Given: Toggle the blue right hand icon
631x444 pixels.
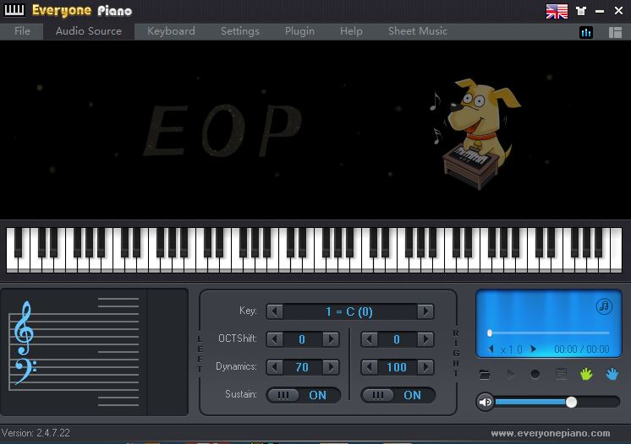Looking at the screenshot, I should click(612, 374).
